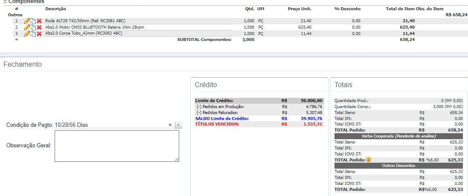Click the Descrição column header
This screenshot has width=468, height=196.
click(55, 9)
